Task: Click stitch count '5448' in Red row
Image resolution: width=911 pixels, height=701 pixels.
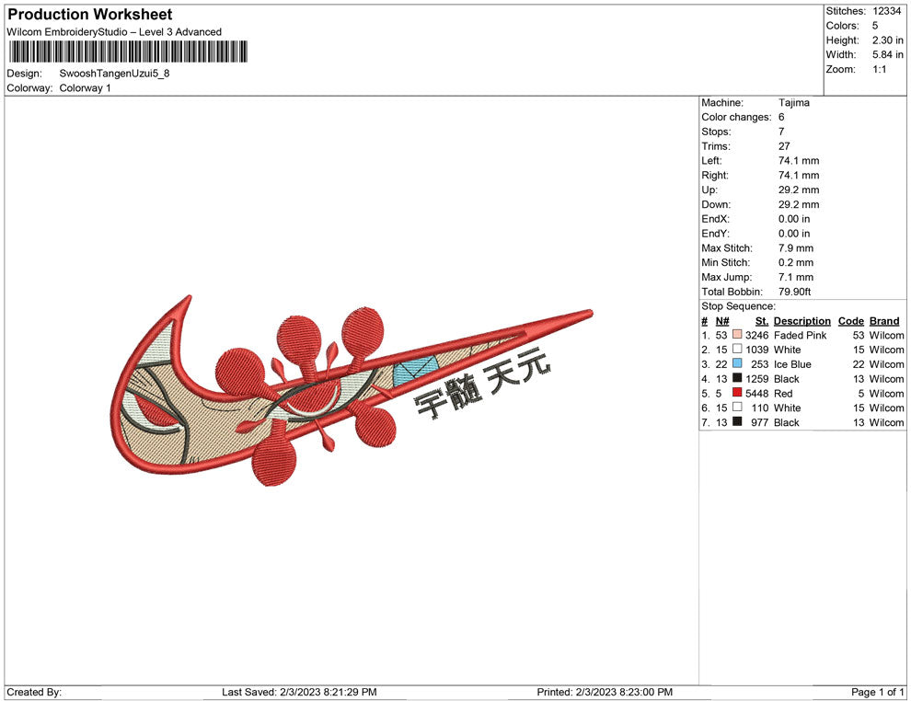Action: pos(757,393)
